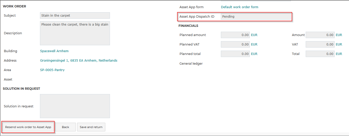The width and height of the screenshot is (349, 136).
Task: Click the Area label
Action: 7,70
